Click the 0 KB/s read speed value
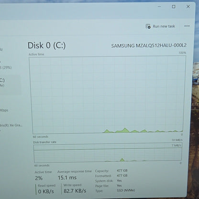This screenshot has height=199, width=199. click(x=46, y=191)
